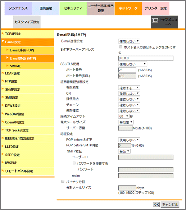Click the OK button
Viewport: 186px width, 210px height.
[x=156, y=205]
